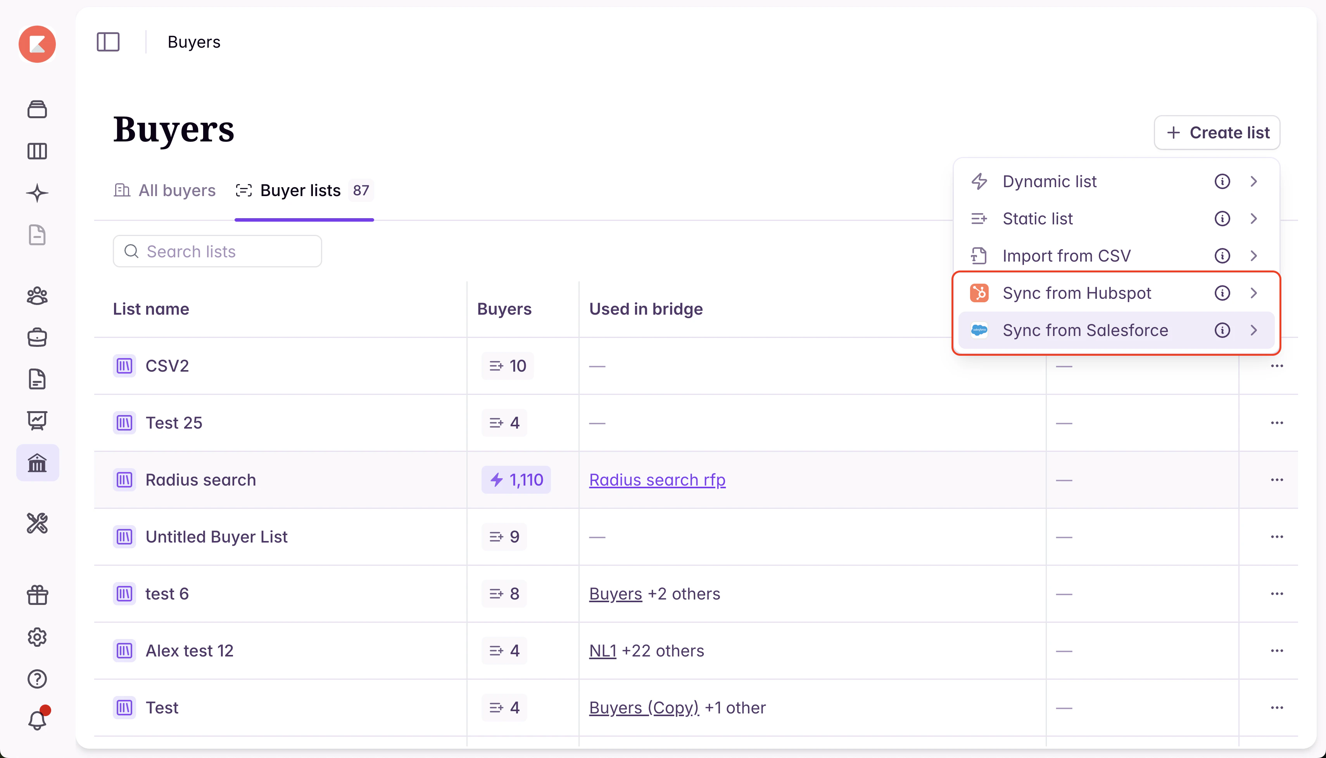The width and height of the screenshot is (1326, 758).
Task: Click the sparkle icon in left sidebar
Action: (37, 193)
